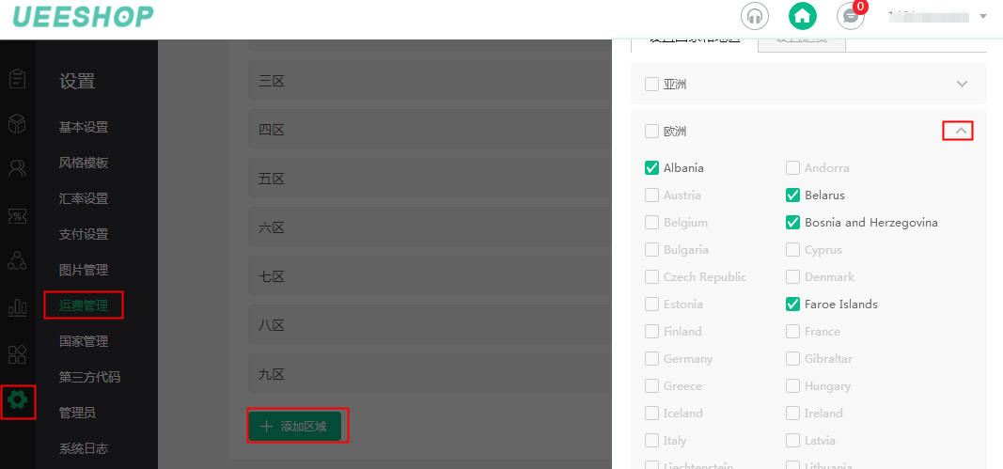Uncheck the Albania checkbox

coord(651,168)
